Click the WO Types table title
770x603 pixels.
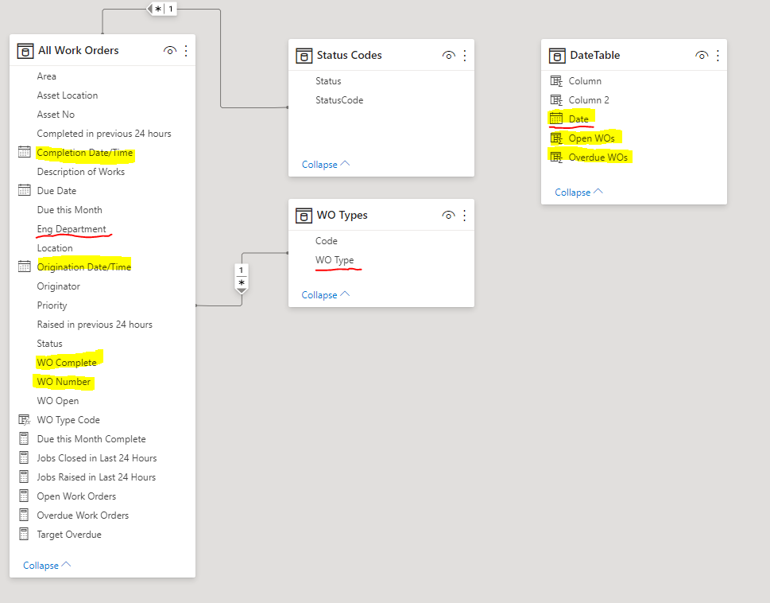[342, 216]
